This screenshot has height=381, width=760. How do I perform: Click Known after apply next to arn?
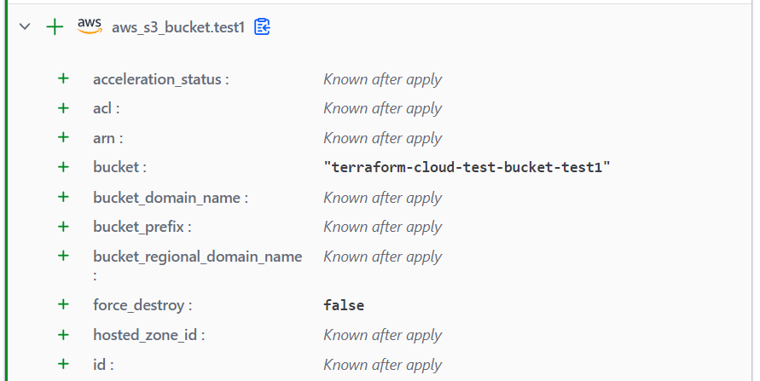382,138
